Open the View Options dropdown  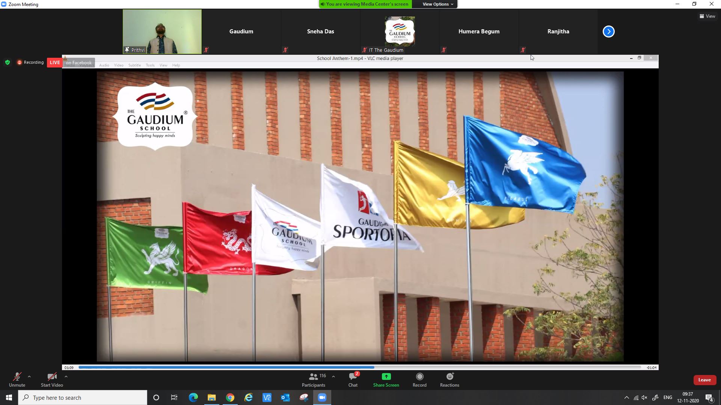[x=438, y=4]
